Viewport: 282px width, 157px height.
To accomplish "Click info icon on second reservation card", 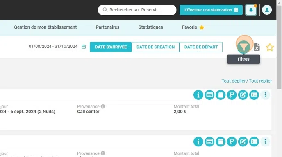I will pos(198,141).
